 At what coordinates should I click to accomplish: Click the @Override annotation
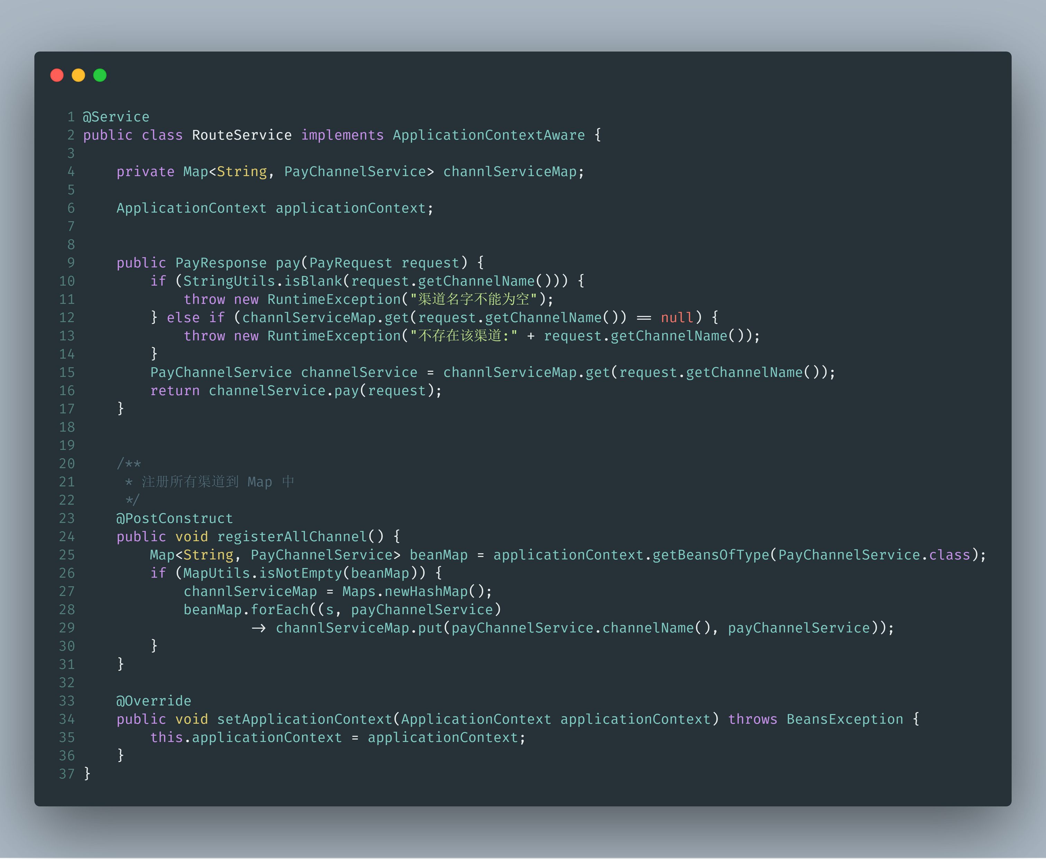tap(153, 701)
